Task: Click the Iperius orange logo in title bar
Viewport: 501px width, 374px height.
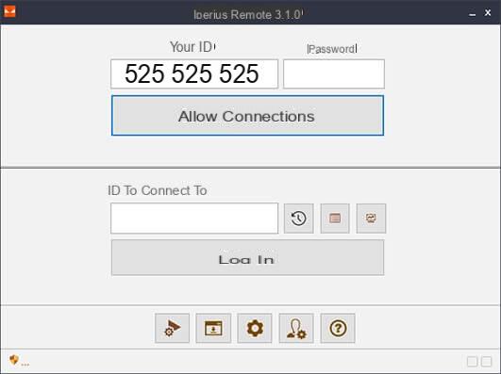Action: coord(9,12)
